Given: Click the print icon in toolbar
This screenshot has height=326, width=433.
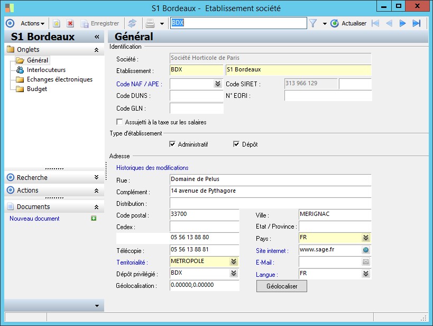Looking at the screenshot, I should tap(150, 23).
